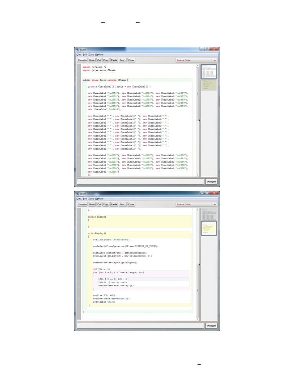Open Source Code dropdown in display() Board window
This screenshot has height=392, width=294.
(x=196, y=204)
